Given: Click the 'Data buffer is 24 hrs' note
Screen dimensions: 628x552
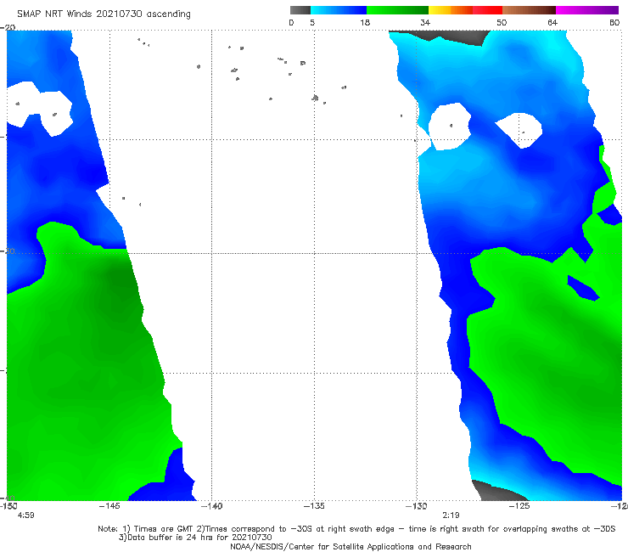Looking at the screenshot, I should [195, 538].
